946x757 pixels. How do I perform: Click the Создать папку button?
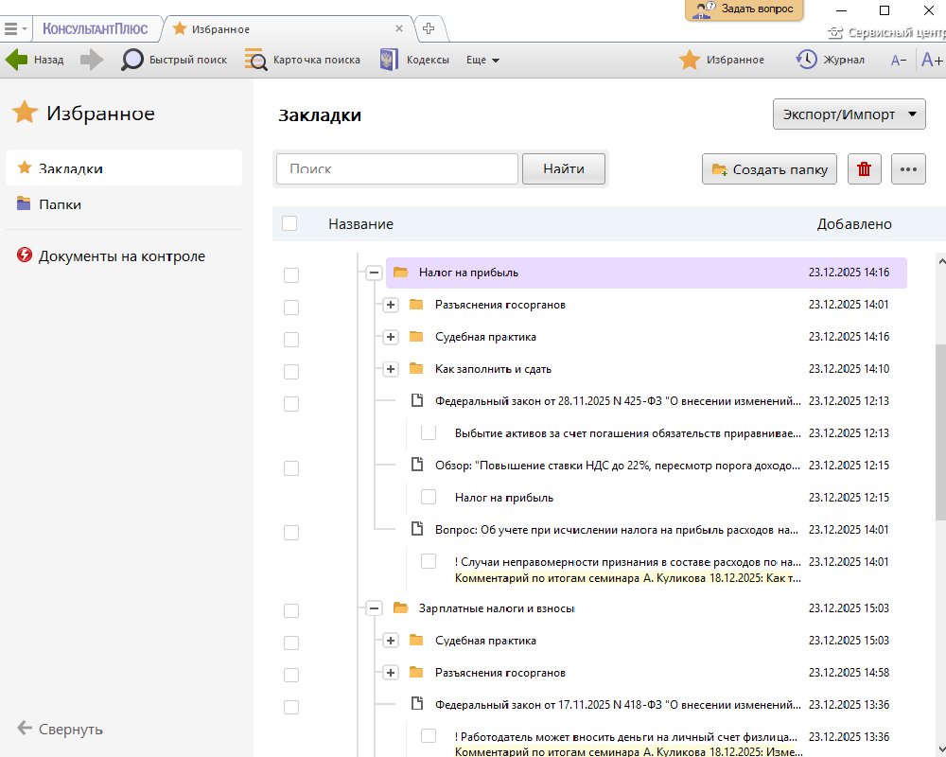(770, 169)
